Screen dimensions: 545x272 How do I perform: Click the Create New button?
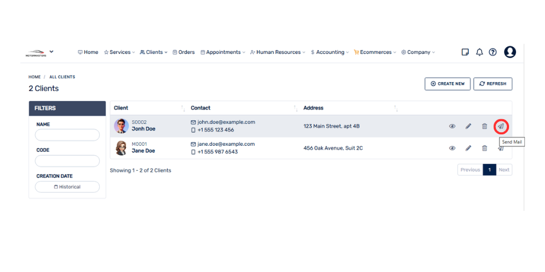tap(447, 84)
